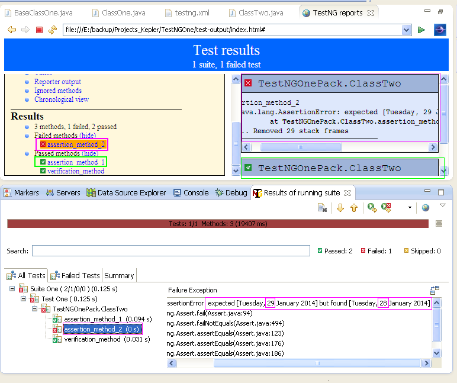Image resolution: width=457 pixels, height=383 pixels.
Task: Switch to ClassOne.java editor tab
Action: coord(119,13)
